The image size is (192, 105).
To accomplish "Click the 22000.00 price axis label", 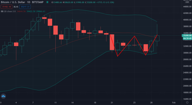I will click(187, 79).
